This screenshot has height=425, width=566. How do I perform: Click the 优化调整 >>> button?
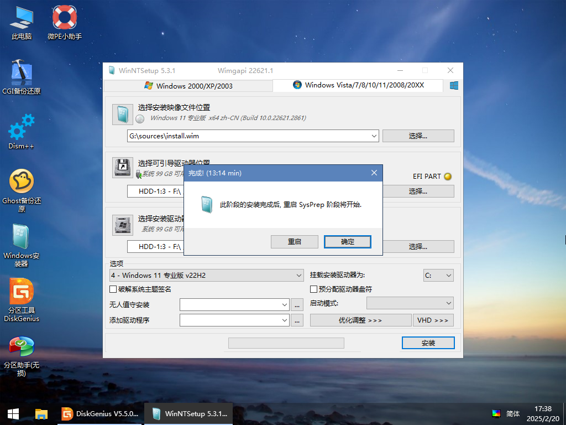[360, 320]
